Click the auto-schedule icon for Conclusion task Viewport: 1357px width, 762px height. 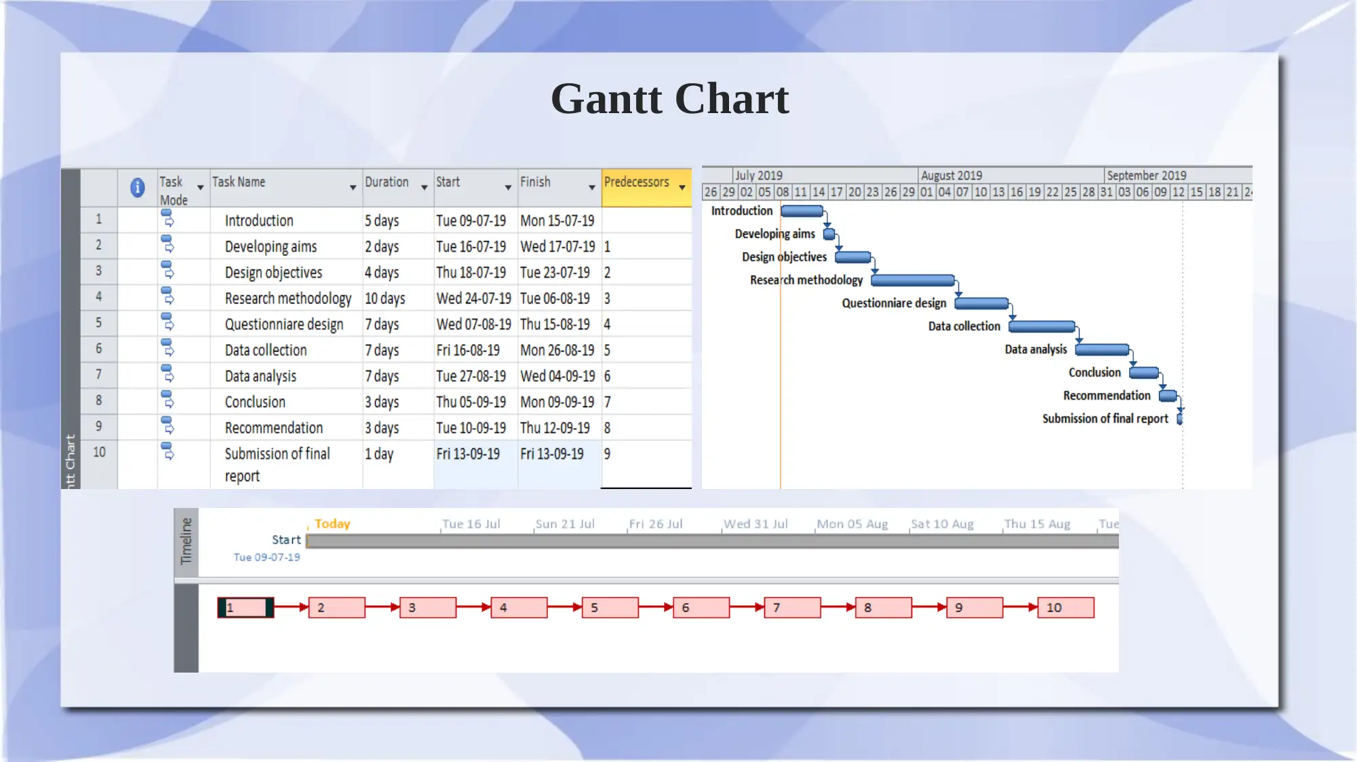click(x=168, y=402)
